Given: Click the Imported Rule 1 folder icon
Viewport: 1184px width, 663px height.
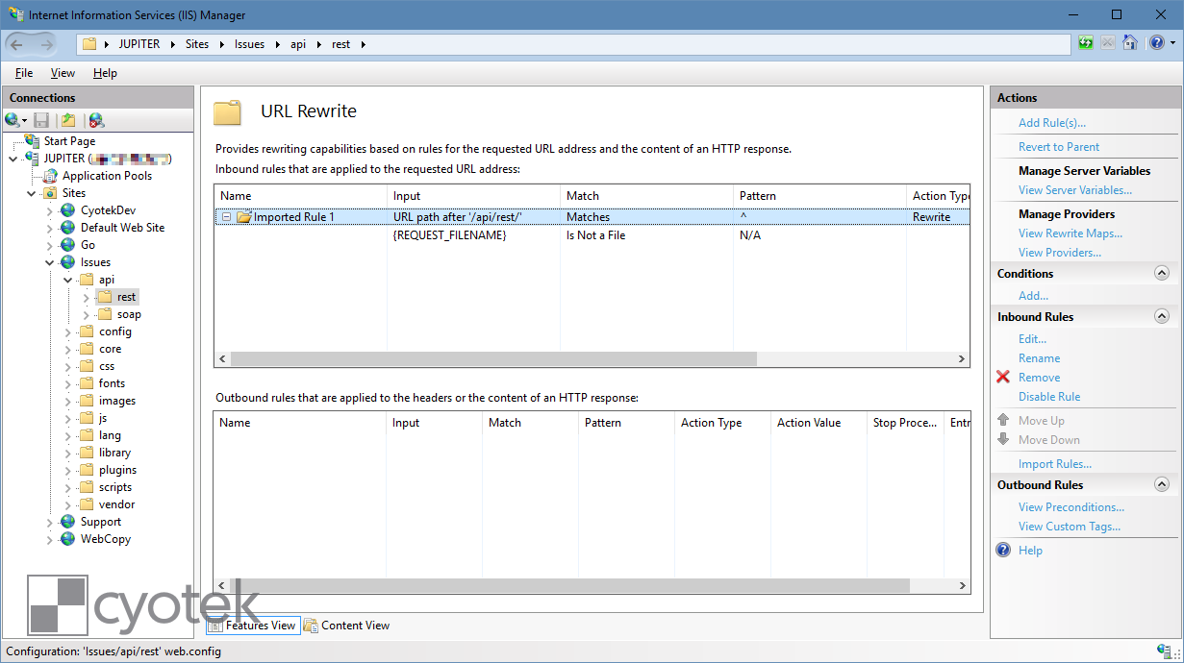Looking at the screenshot, I should coord(243,217).
